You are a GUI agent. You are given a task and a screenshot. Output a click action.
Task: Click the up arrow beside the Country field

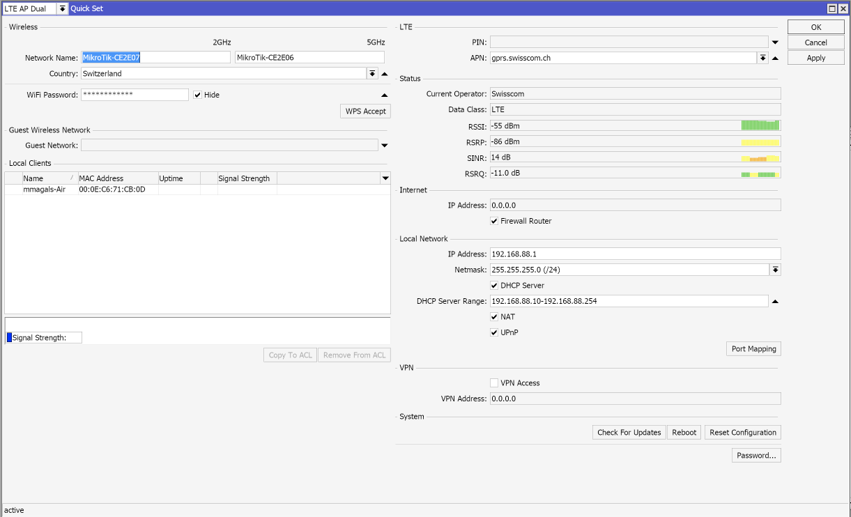tap(384, 74)
